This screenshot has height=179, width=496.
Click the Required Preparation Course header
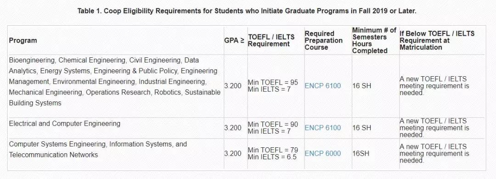coord(324,40)
